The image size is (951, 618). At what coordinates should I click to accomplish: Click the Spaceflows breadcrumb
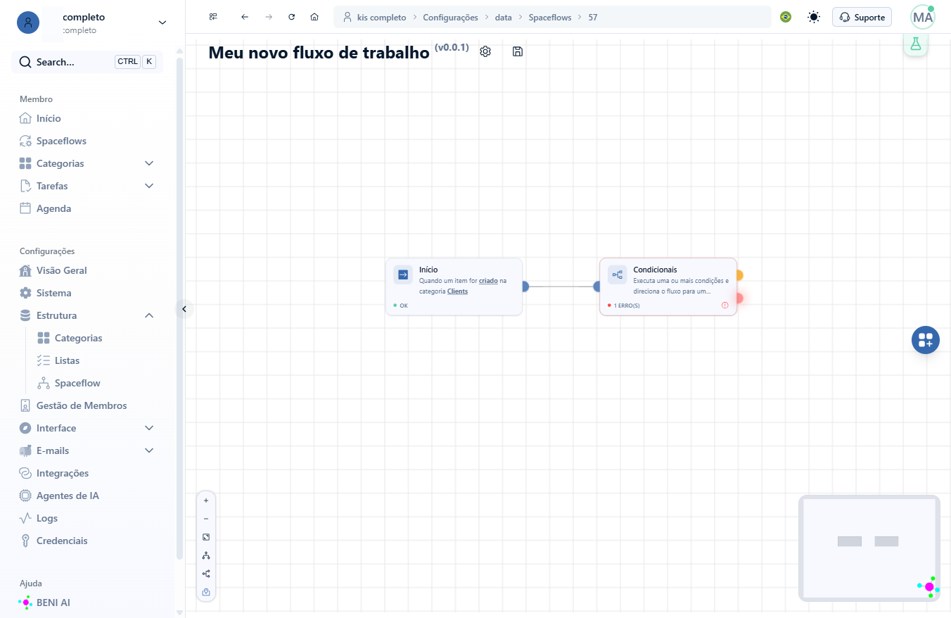tap(550, 17)
